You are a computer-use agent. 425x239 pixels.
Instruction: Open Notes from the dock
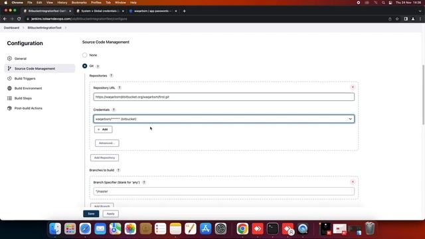(x=175, y=228)
